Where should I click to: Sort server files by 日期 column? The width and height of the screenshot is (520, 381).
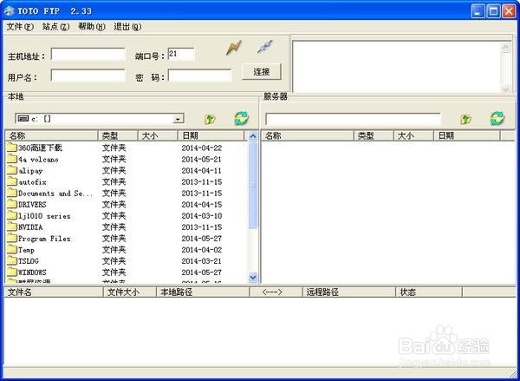[467, 135]
